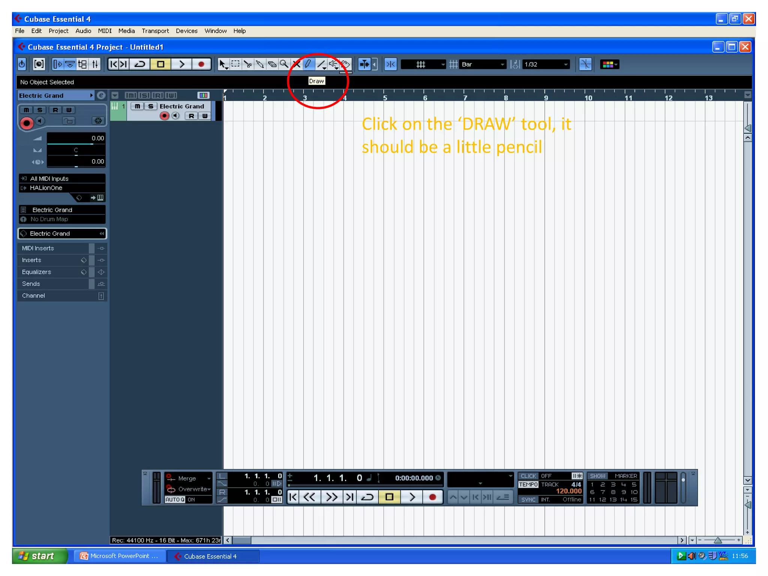
Task: Select the Play speaker tool
Action: tap(333, 64)
